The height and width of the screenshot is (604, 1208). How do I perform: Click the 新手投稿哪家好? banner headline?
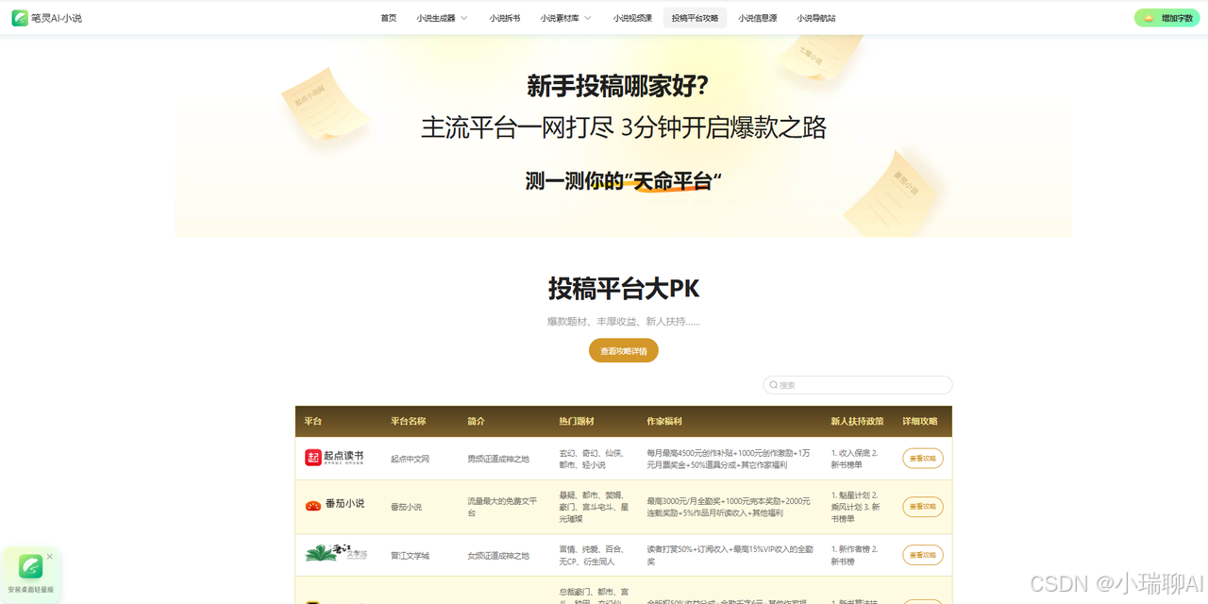(x=618, y=86)
